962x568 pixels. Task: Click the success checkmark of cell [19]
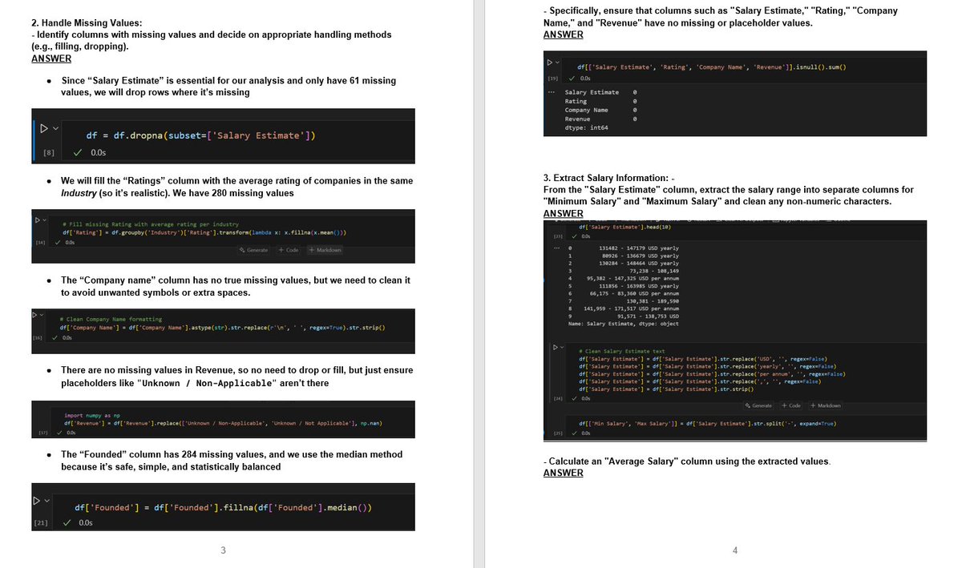click(x=571, y=79)
